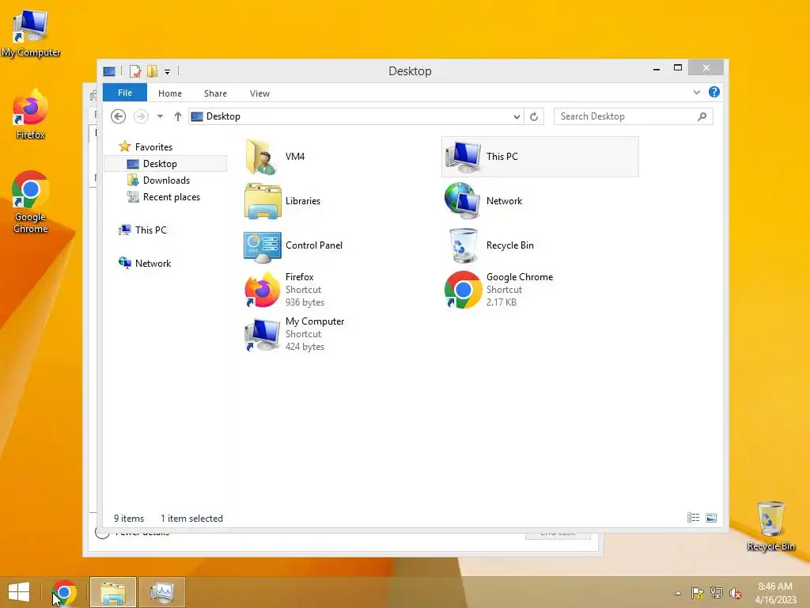
Task: Click the Action Center flag tray icon
Action: [x=697, y=593]
